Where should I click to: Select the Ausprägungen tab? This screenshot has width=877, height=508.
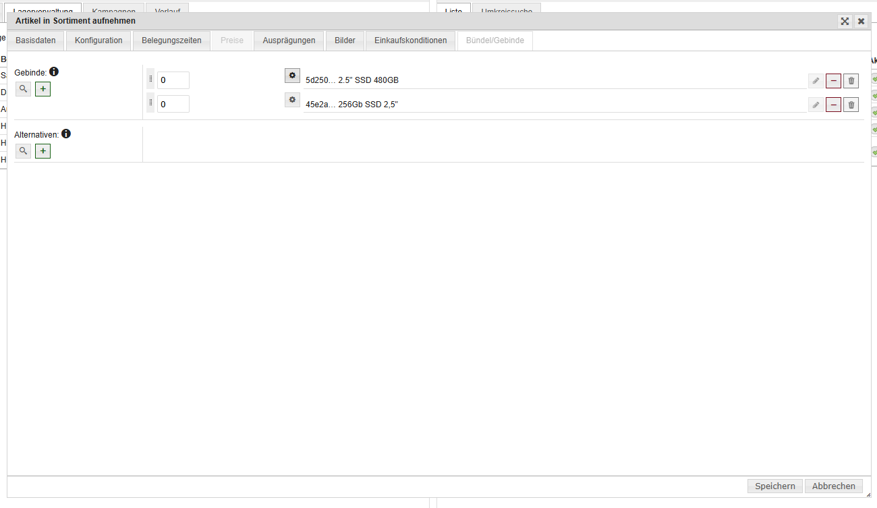[x=289, y=40]
